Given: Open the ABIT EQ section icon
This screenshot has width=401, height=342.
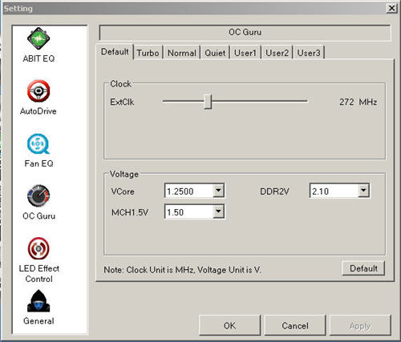Looking at the screenshot, I should pyautogui.click(x=38, y=38).
